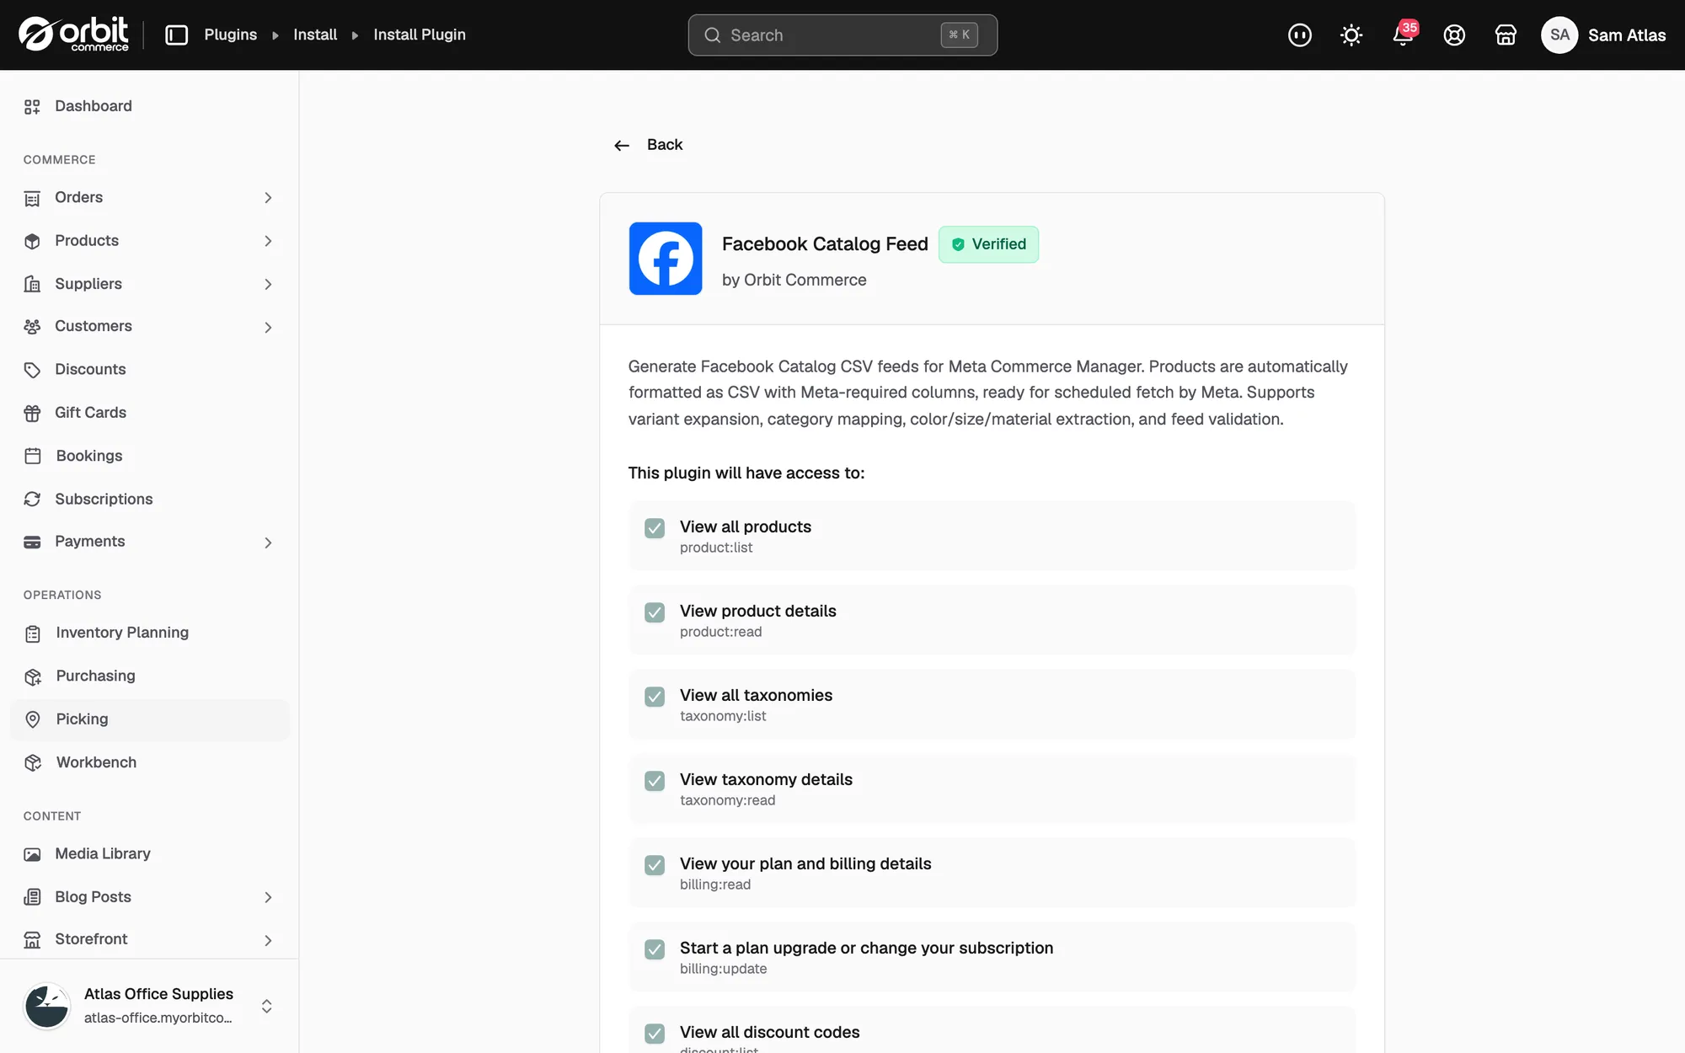The width and height of the screenshot is (1685, 1053).
Task: Switch theme with the sun icon
Action: click(x=1351, y=35)
